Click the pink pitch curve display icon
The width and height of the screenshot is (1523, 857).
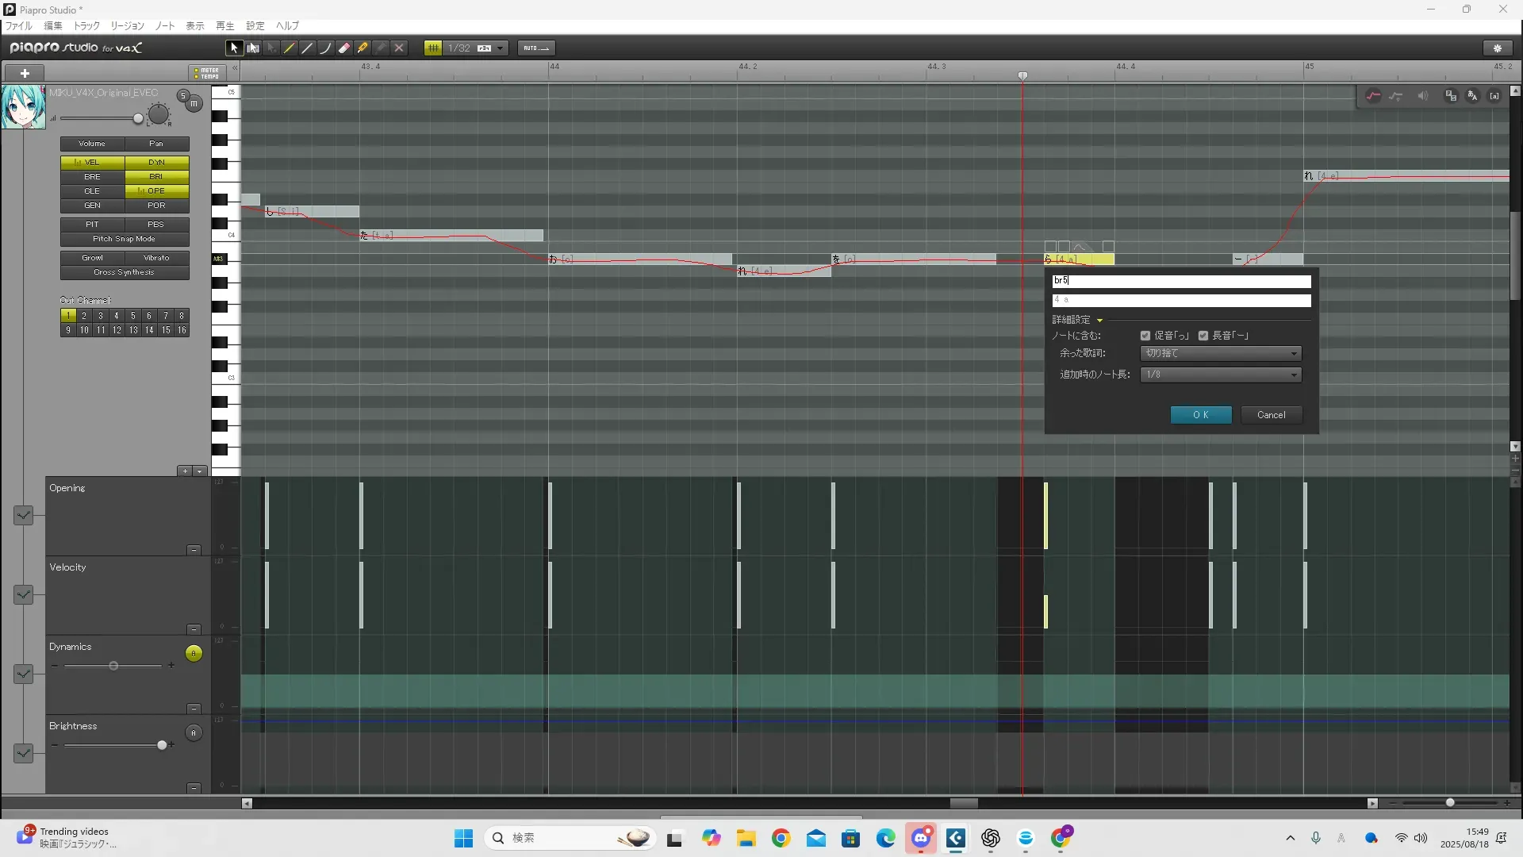[1373, 96]
